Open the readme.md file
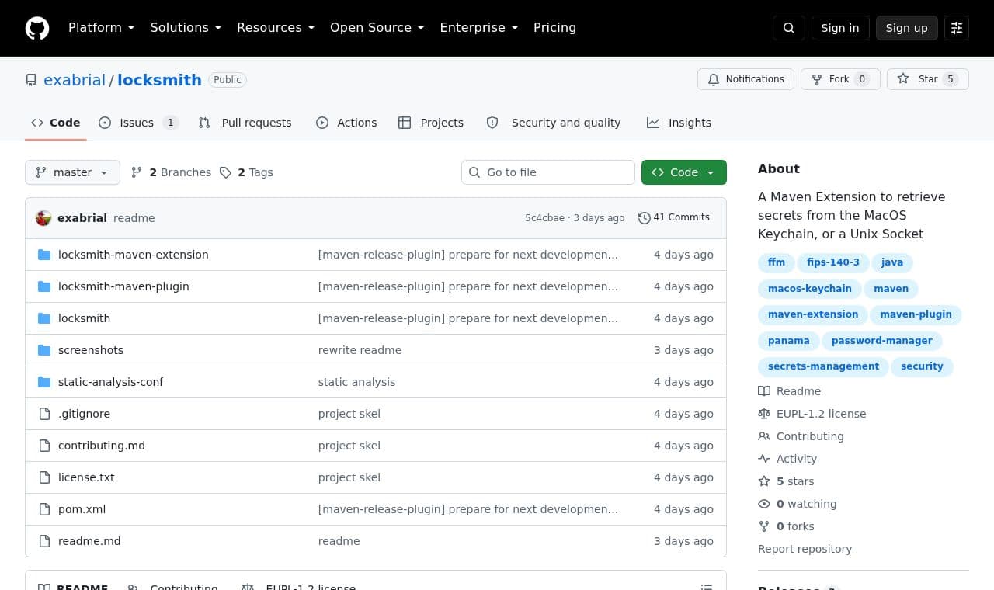Viewport: 994px width, 590px height. [89, 541]
